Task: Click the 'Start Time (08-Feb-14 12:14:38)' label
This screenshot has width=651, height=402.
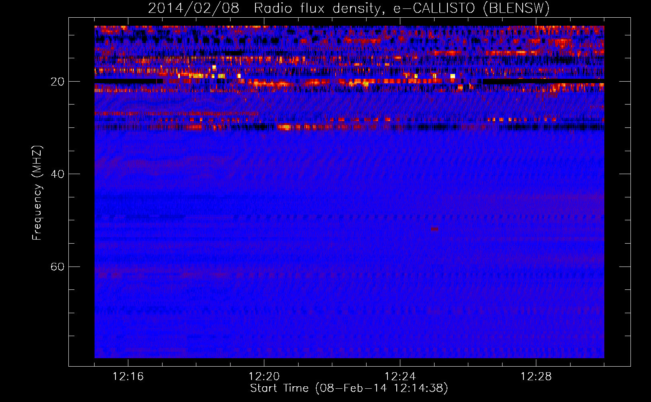Action: pos(349,388)
